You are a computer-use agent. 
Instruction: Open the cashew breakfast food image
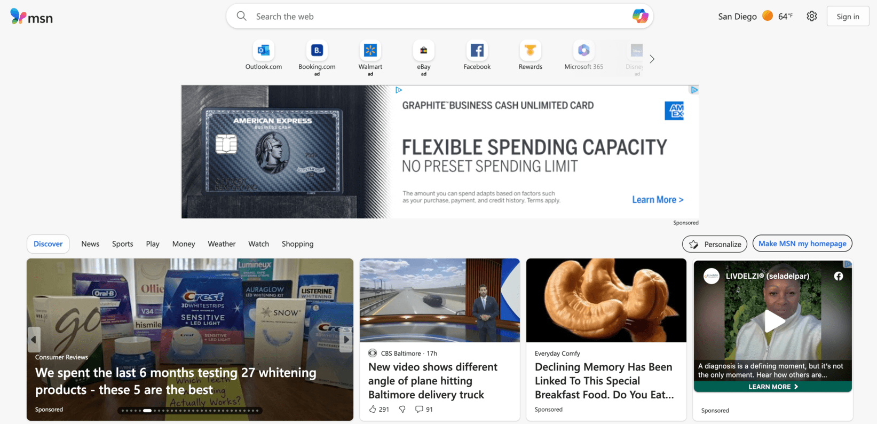point(606,300)
